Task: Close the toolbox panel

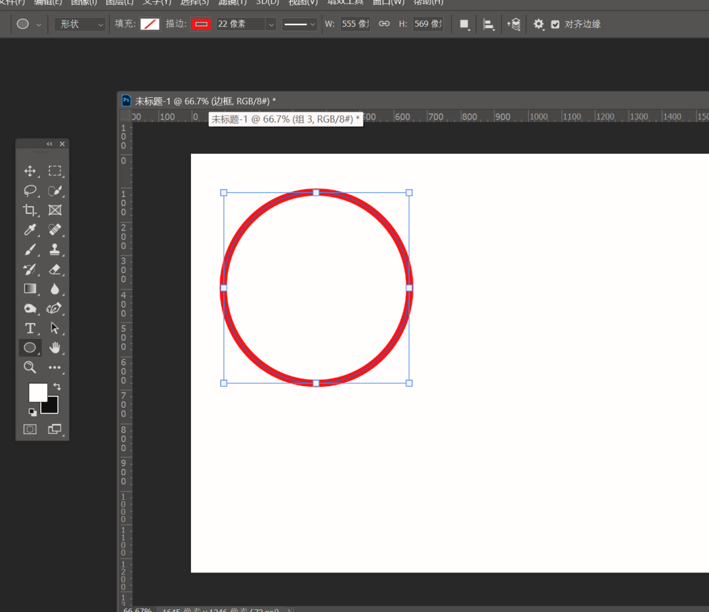Action: tap(62, 144)
